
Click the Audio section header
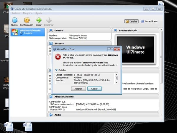pos(103,115)
